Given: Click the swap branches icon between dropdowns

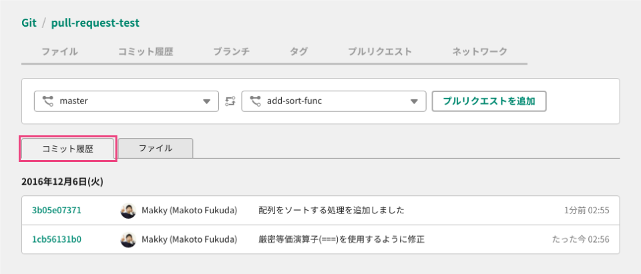Looking at the screenshot, I should 230,101.
